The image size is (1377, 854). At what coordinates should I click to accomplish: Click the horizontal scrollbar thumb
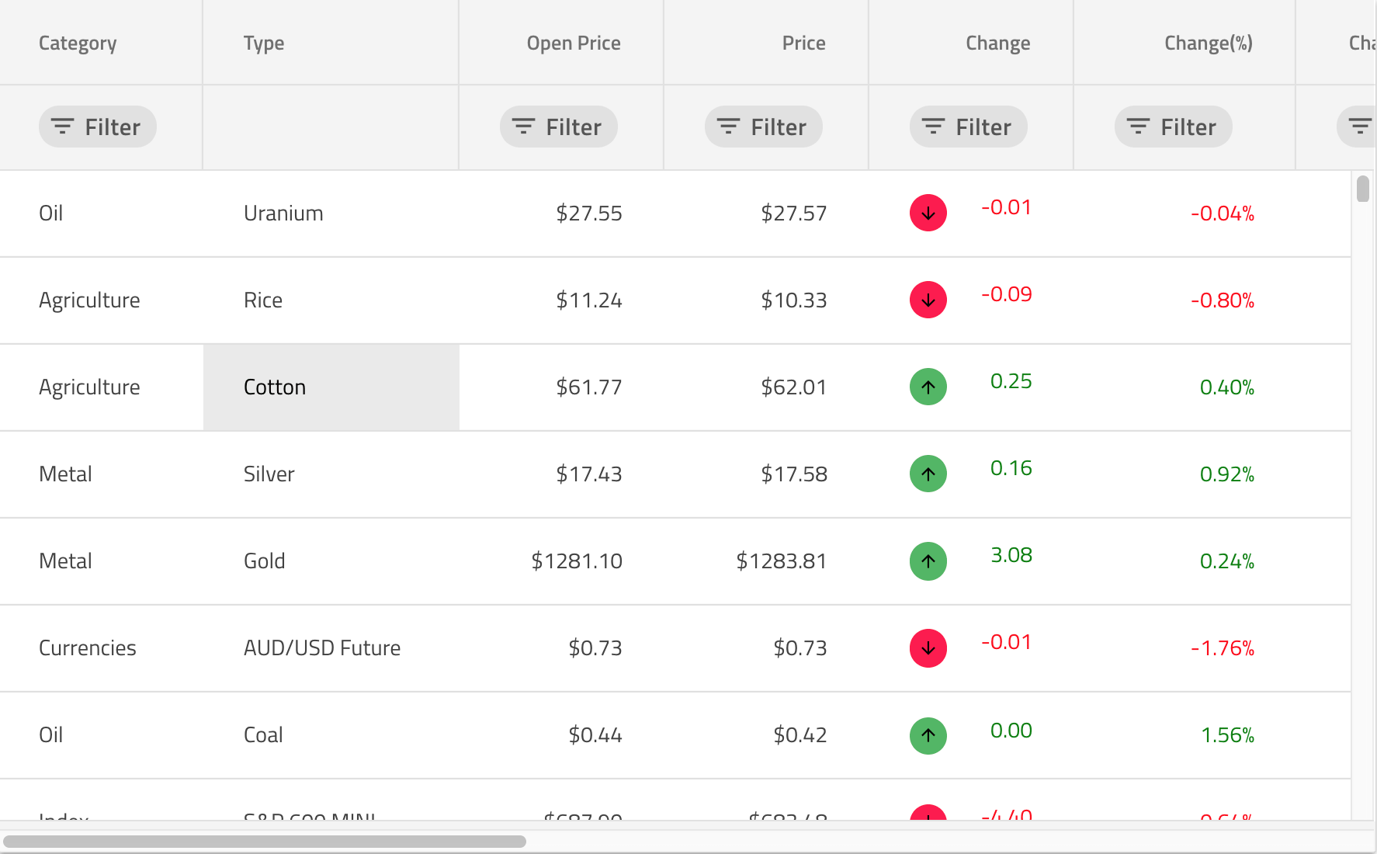[x=265, y=842]
